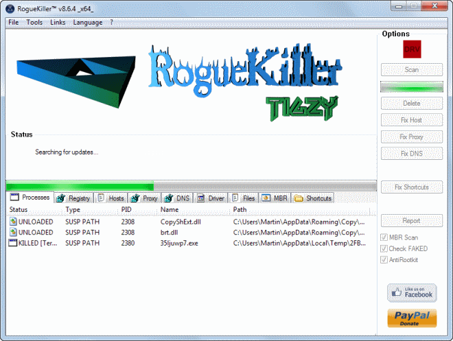Click the Scan button
Viewport: 453px width, 341px height.
(412, 69)
